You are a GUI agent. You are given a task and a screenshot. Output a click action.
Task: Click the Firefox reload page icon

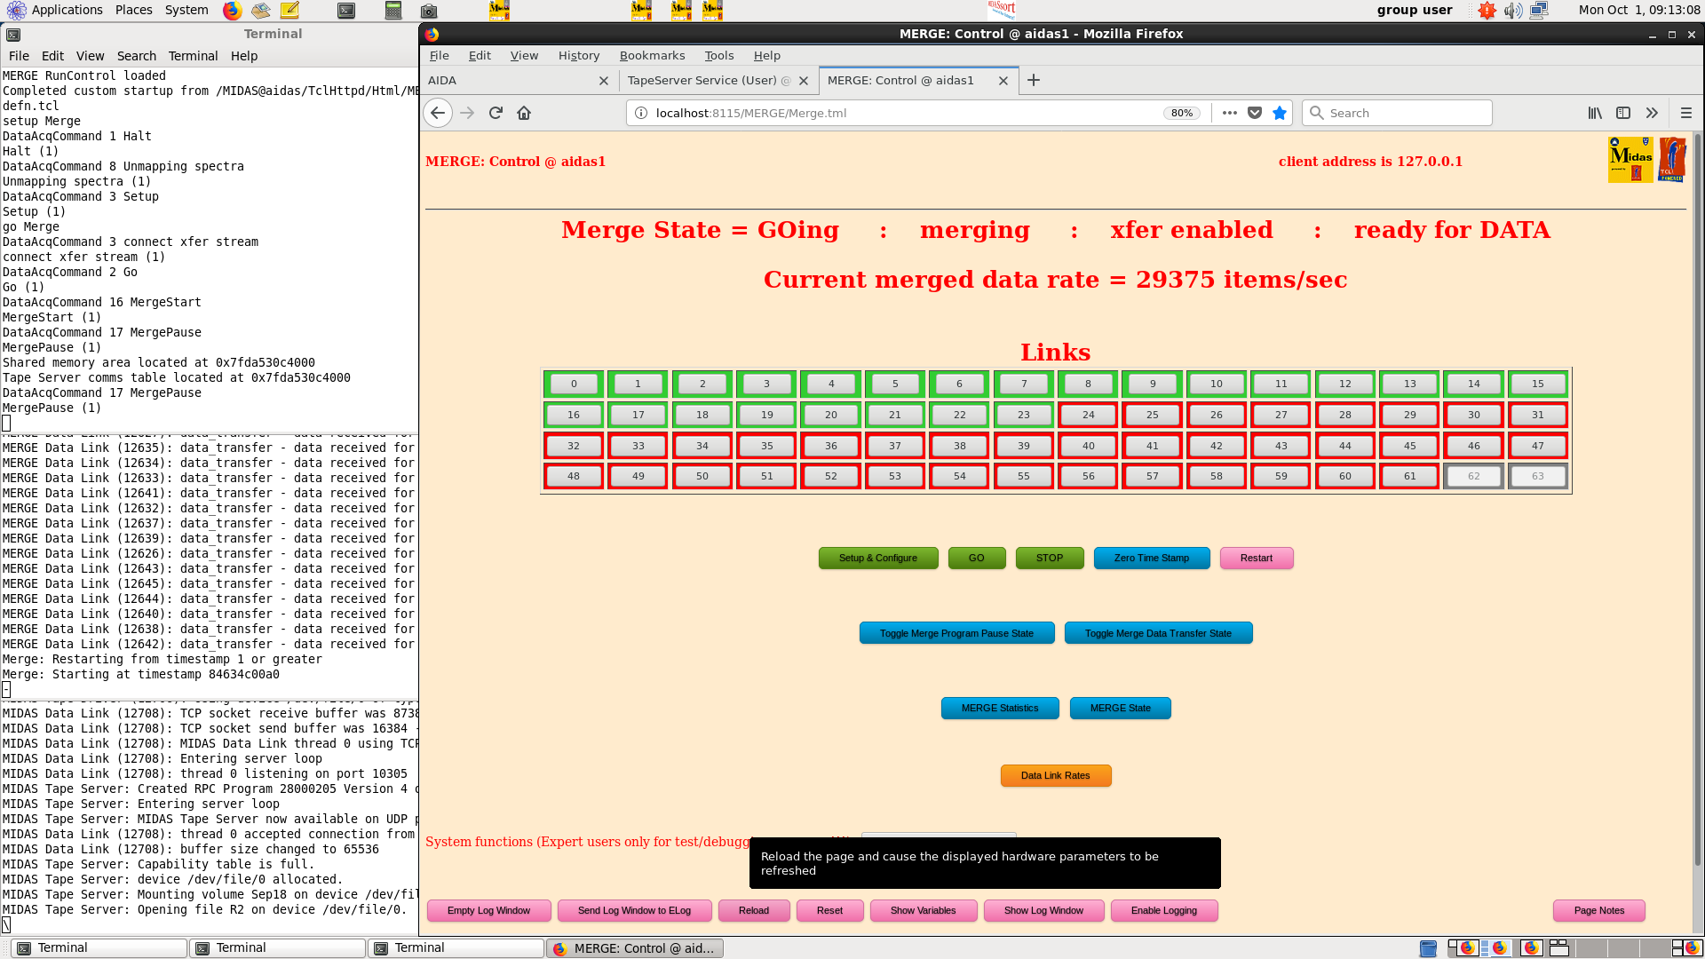pos(496,113)
